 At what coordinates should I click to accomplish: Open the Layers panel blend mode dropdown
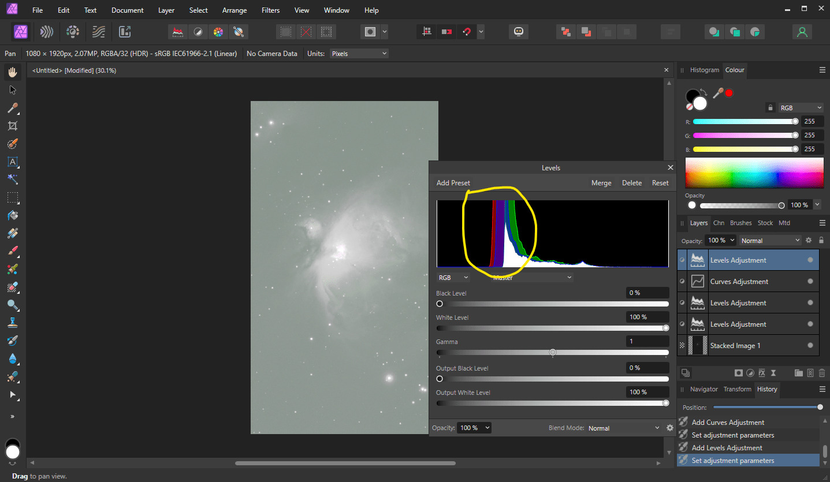770,241
